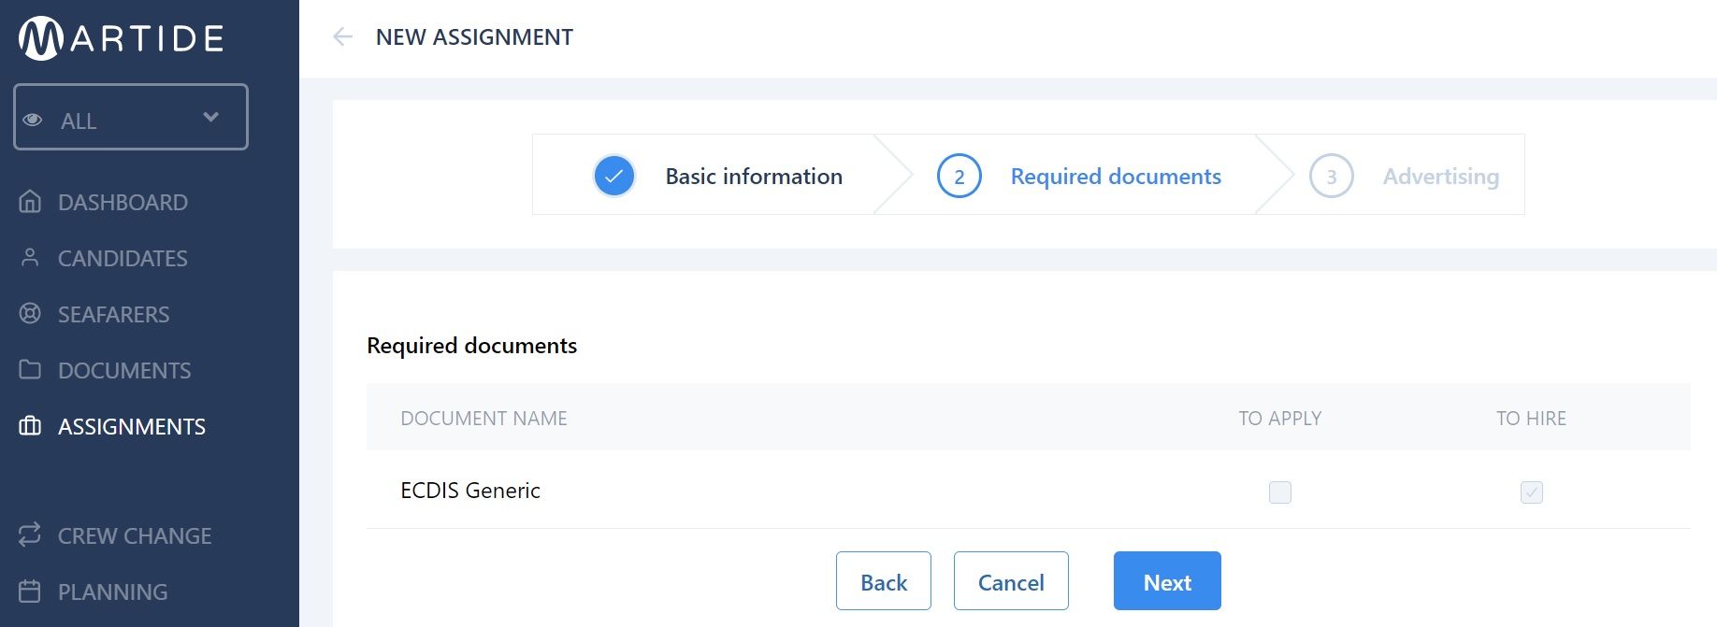
Task: Click the eye icon in ALL selector
Action: click(33, 120)
